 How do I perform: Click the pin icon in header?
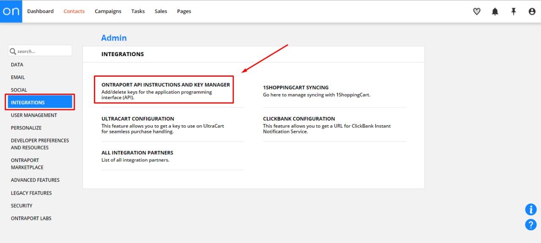(514, 11)
